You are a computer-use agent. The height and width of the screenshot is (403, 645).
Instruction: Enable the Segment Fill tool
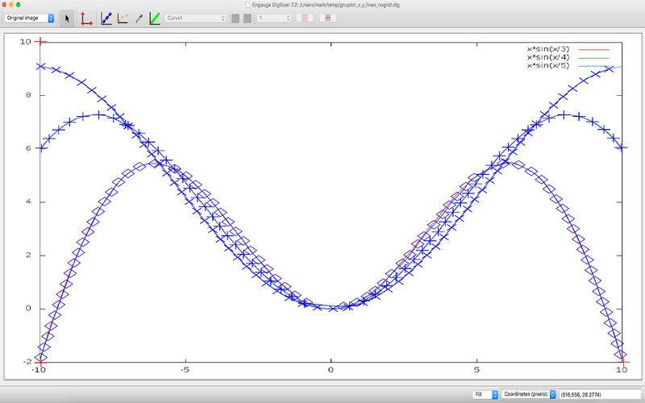[x=155, y=18]
